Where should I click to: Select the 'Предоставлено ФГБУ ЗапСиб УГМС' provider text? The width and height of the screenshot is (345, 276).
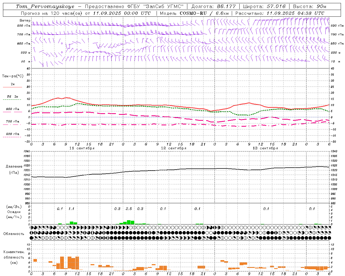pos(134,6)
